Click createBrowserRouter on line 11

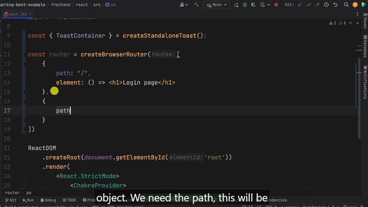point(114,55)
